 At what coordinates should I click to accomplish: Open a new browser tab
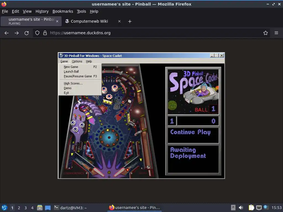[x=130, y=22]
